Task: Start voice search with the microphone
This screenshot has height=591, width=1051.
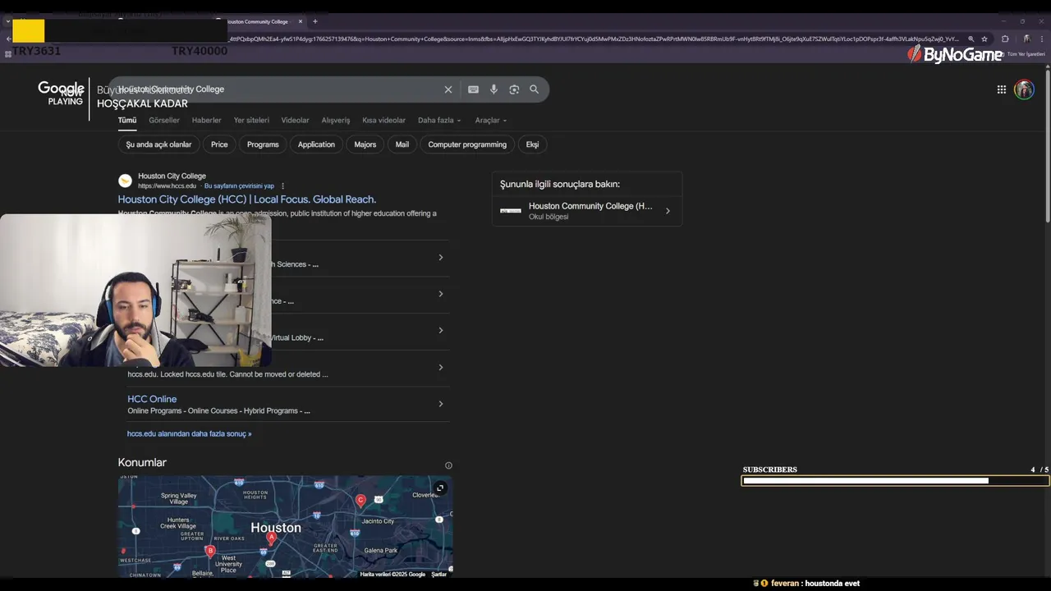Action: coord(493,89)
